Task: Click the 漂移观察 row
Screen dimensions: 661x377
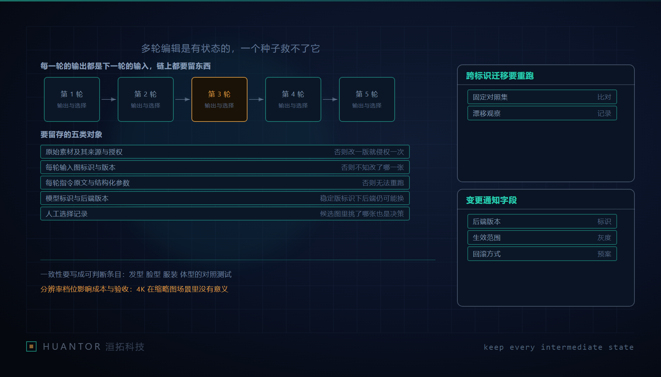Action: click(542, 113)
